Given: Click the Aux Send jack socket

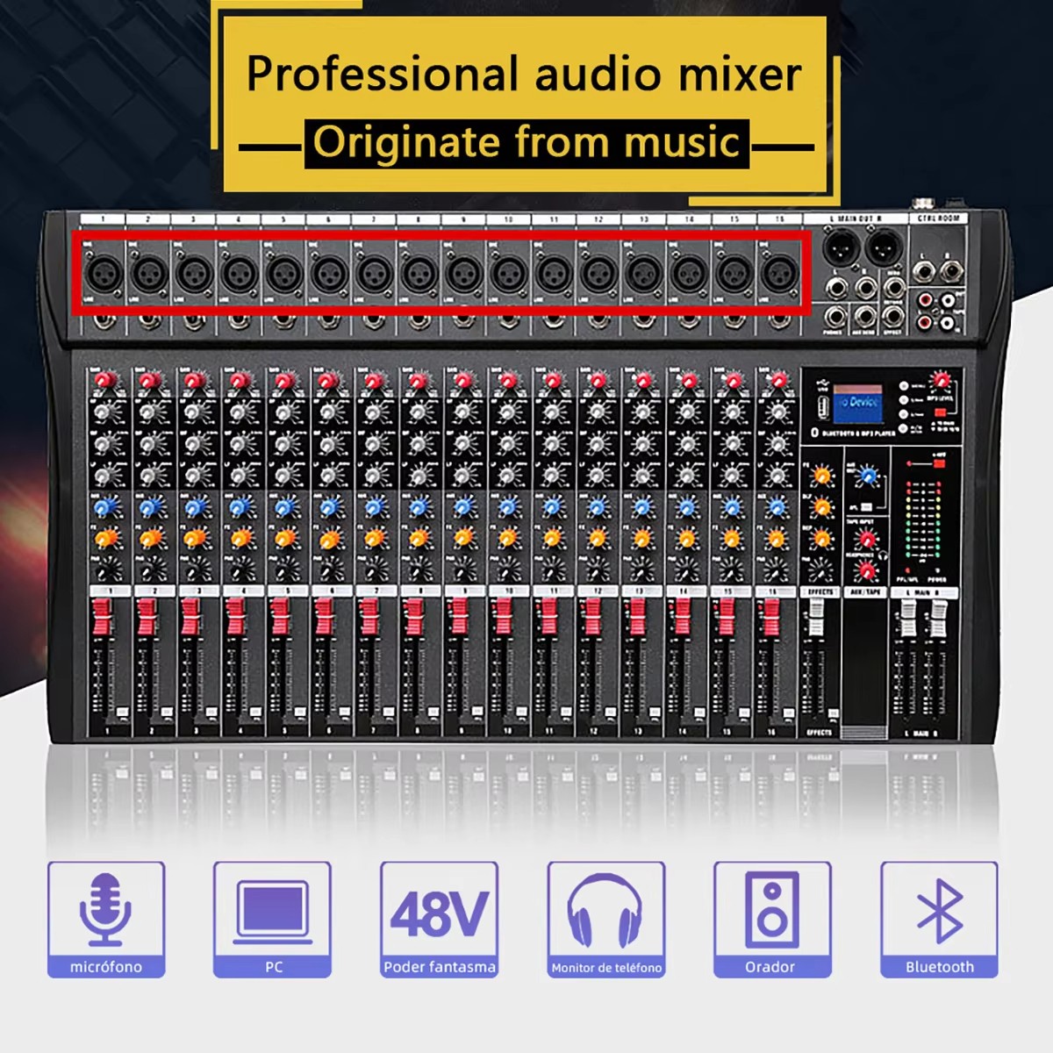Looking at the screenshot, I should pos(864,316).
